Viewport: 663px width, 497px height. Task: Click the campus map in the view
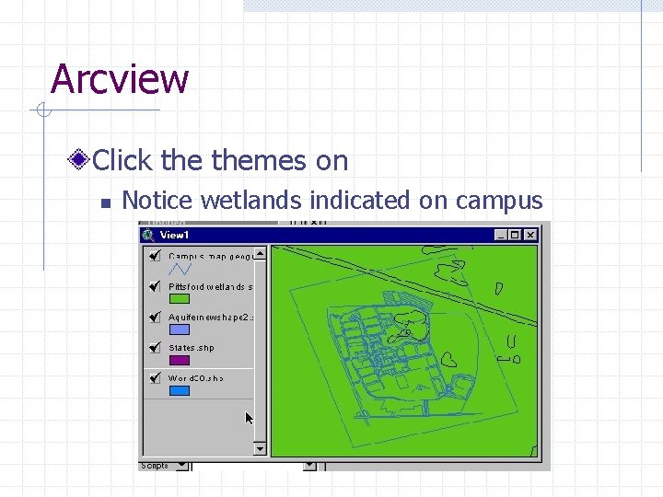click(404, 351)
